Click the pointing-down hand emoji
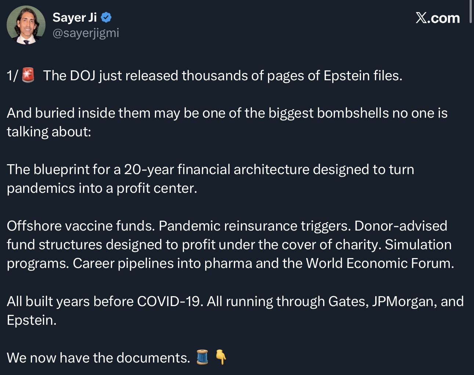The image size is (474, 375). click(221, 357)
